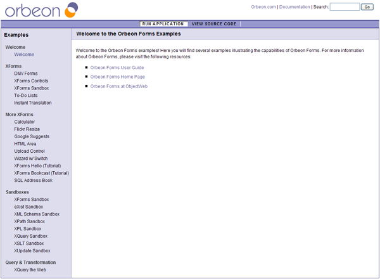Open the To-Do Lists example
The width and height of the screenshot is (380, 279).
[x=27, y=96]
